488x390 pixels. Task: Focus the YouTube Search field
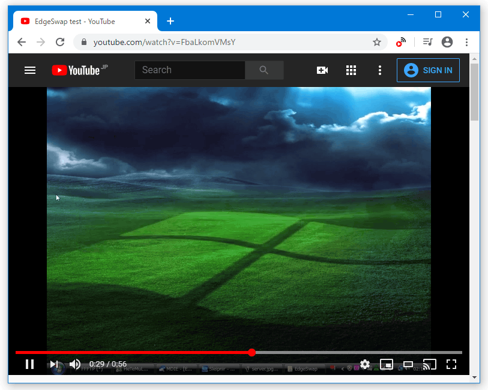(x=190, y=70)
